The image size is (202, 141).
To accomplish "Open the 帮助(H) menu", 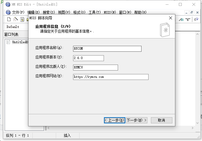I will (x=140, y=12).
